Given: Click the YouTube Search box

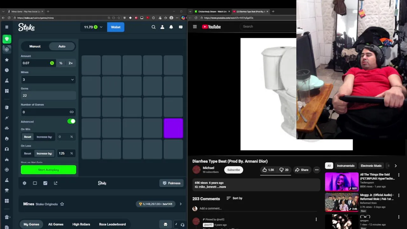Looking at the screenshot, I should (x=269, y=26).
